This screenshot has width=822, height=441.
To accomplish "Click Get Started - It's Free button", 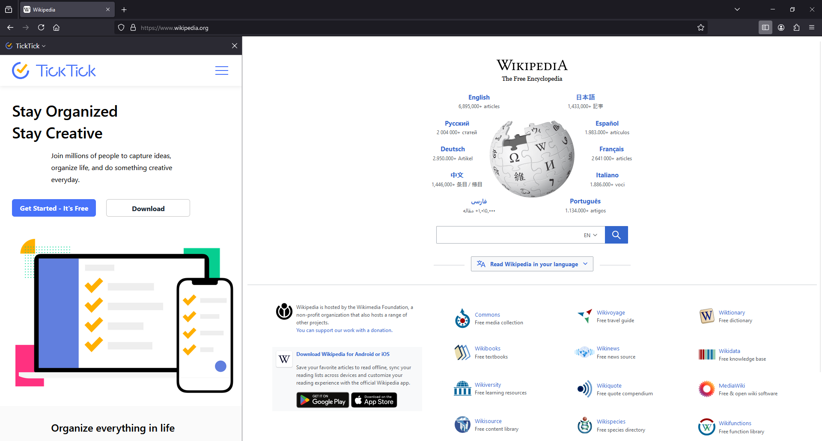I will 54,208.
